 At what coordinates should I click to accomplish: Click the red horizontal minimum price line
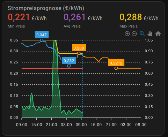click(x=52, y=68)
